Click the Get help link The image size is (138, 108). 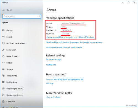[x=50, y=83]
